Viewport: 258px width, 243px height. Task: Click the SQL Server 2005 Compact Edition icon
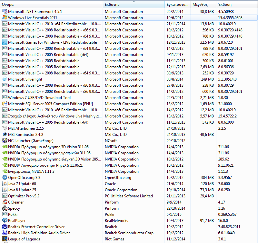[5, 104]
